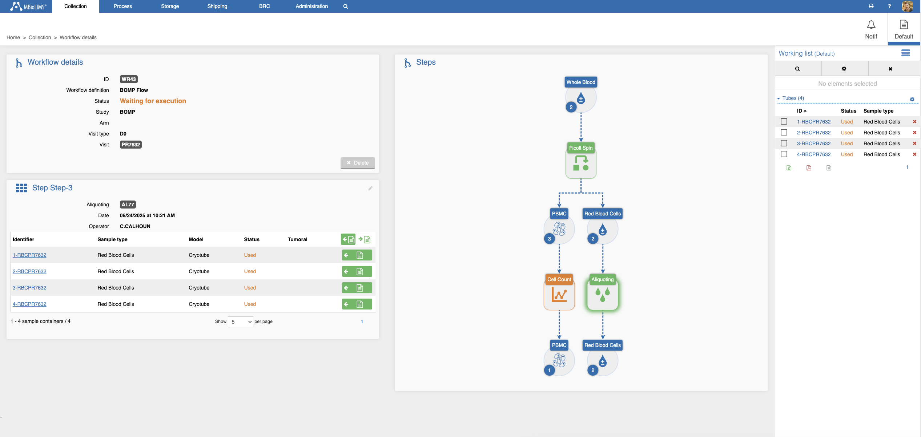Image resolution: width=921 pixels, height=437 pixels.
Task: Open the Whole Blood sample node
Action: coord(580,98)
